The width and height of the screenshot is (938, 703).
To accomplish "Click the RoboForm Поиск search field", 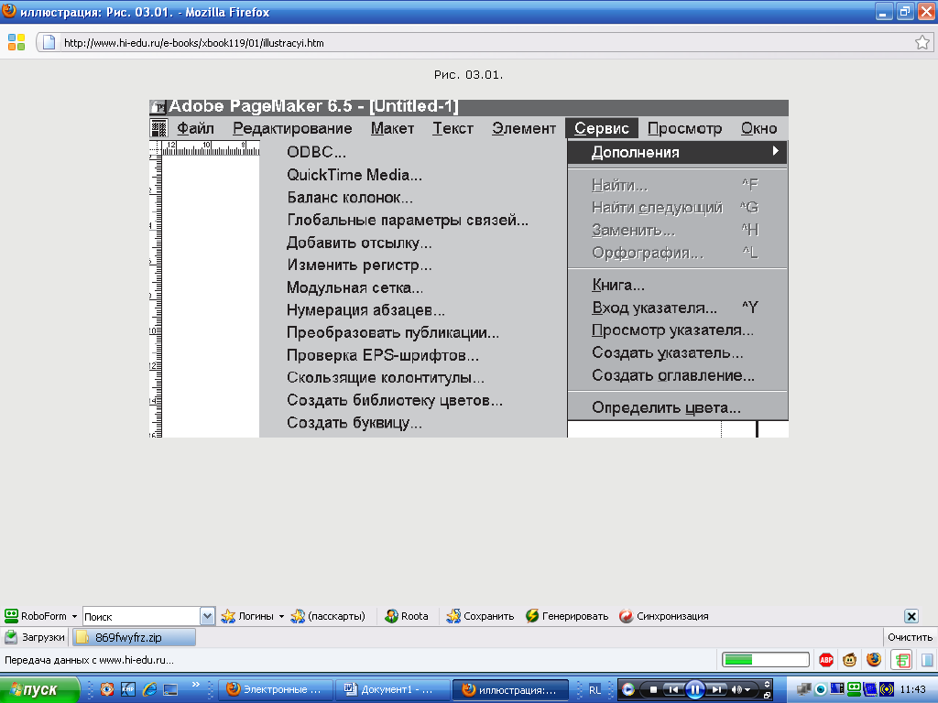I will click(141, 616).
